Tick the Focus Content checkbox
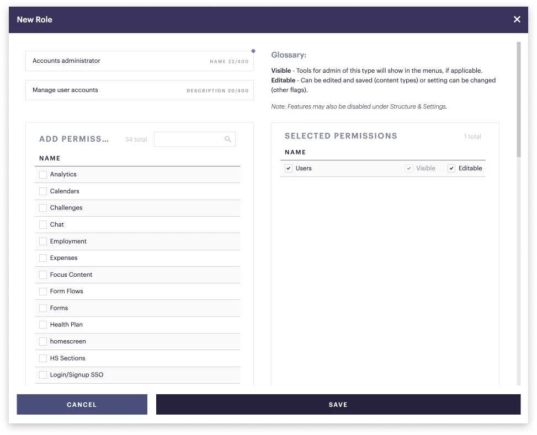Viewport: 537px width, 435px height. click(x=43, y=275)
